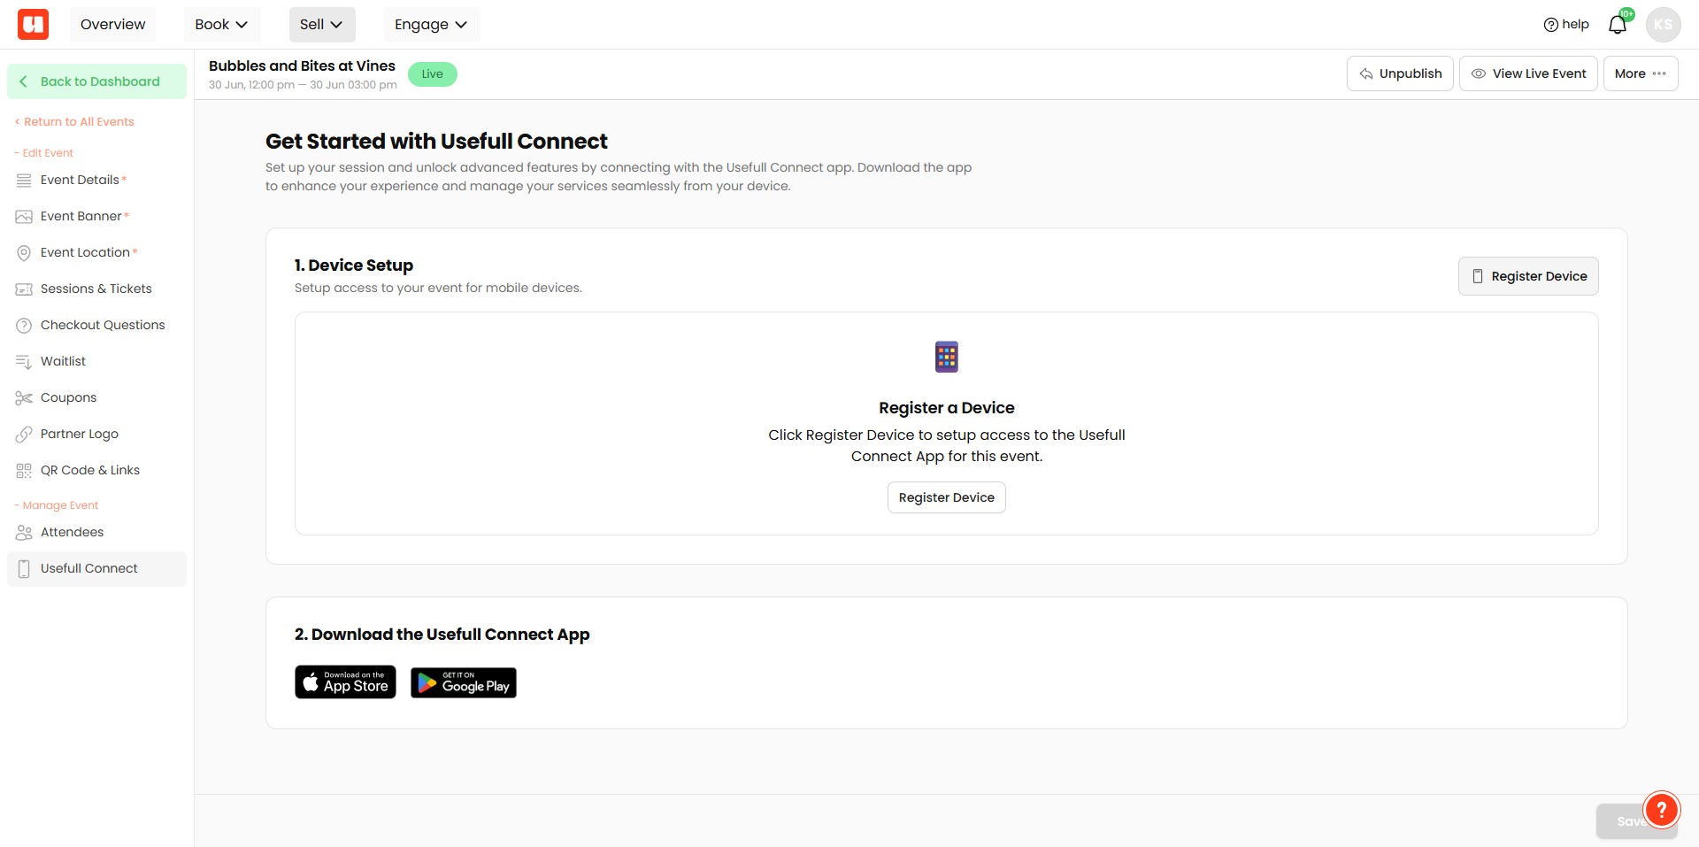Open the orange floating help bubble

tap(1661, 809)
